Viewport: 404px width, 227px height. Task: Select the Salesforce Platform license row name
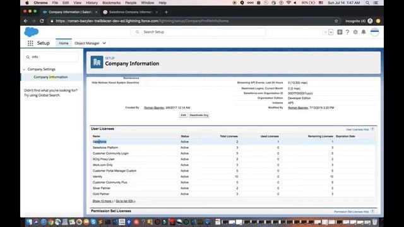[105, 148]
